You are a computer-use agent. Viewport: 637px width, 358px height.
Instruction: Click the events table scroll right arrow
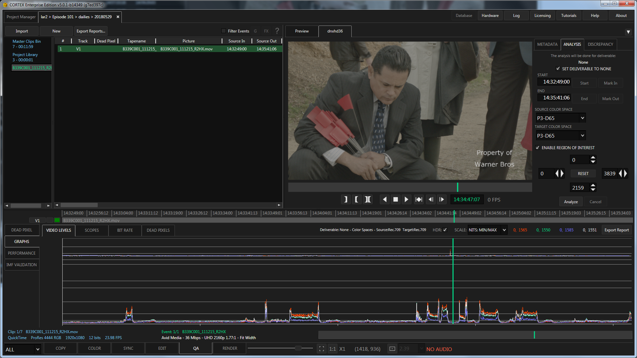click(x=279, y=205)
